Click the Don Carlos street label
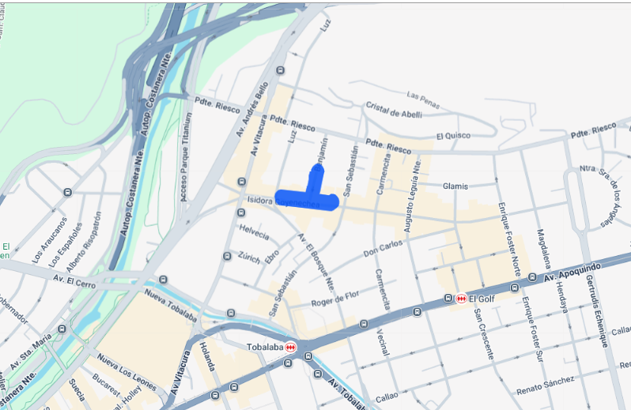Viewport: 631px width, 410px height. click(383, 248)
